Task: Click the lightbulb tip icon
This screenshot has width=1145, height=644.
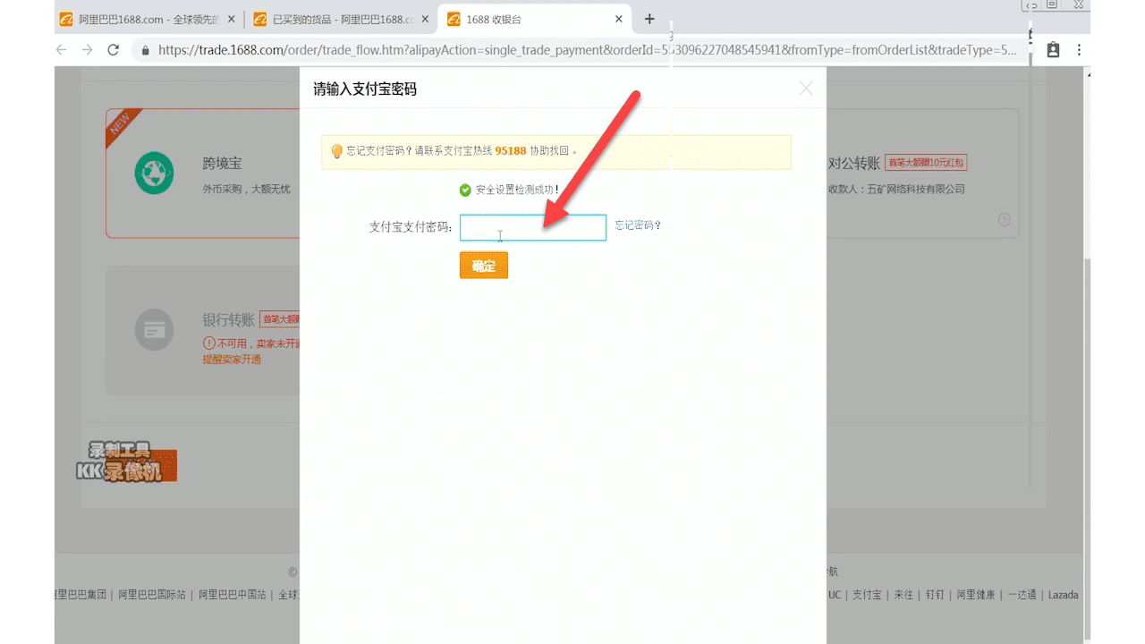Action: pos(337,151)
